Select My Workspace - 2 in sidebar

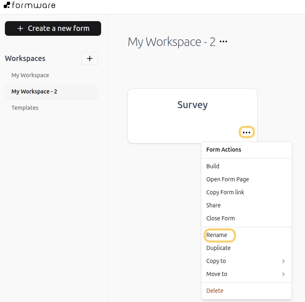tap(34, 91)
